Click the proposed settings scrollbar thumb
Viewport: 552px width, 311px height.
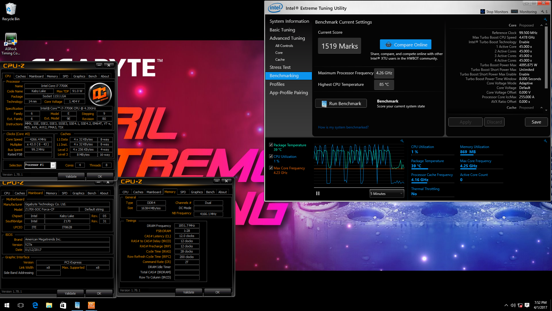point(546,58)
